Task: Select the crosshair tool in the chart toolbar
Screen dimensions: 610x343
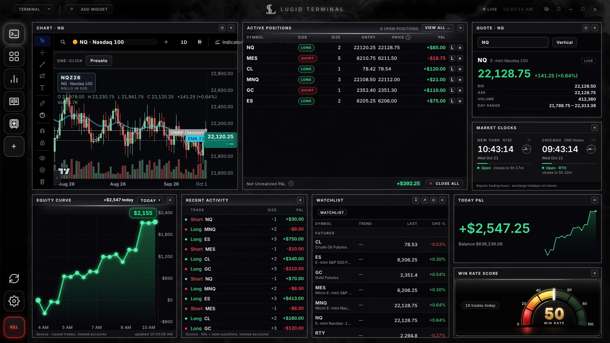Action: pyautogui.click(x=42, y=52)
